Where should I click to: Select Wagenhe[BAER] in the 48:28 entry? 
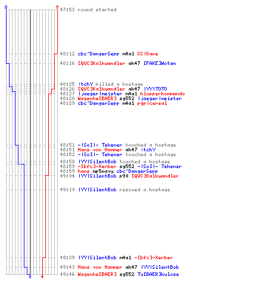(97, 98)
